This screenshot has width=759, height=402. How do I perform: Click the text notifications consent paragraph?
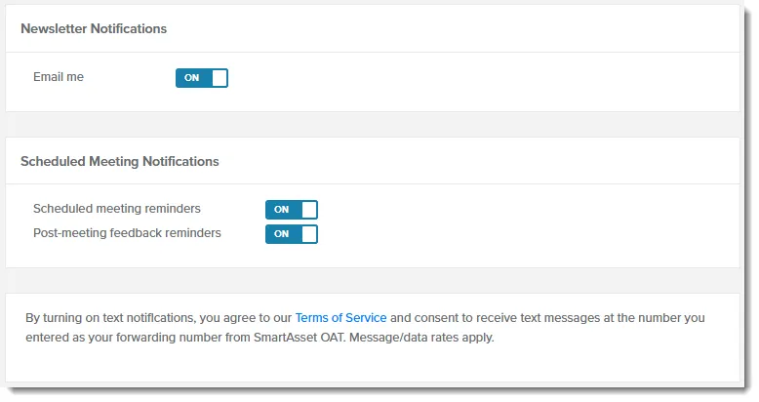pos(365,328)
